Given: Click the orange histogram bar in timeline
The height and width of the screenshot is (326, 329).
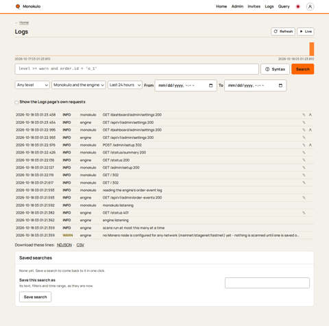Looking at the screenshot, I should click(x=312, y=49).
